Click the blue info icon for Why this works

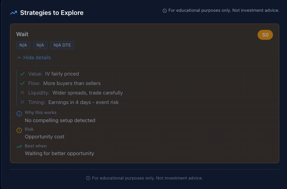[x=19, y=113]
